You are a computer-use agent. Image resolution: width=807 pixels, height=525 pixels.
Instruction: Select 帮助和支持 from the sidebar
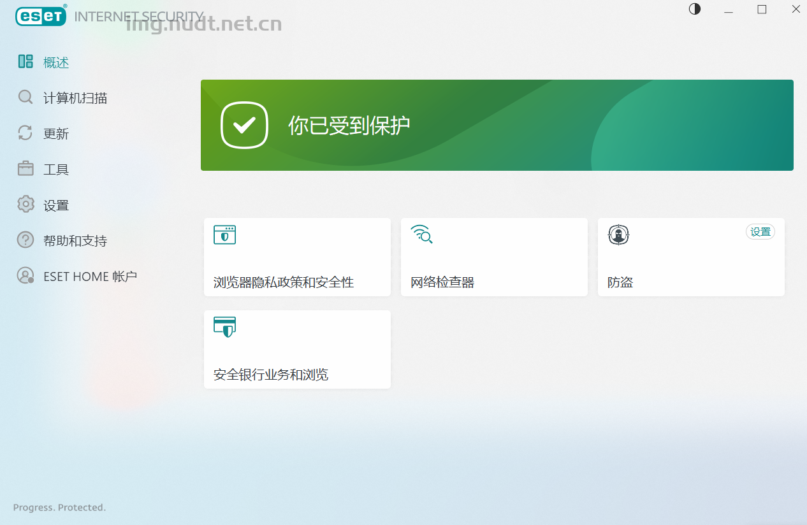(x=76, y=240)
